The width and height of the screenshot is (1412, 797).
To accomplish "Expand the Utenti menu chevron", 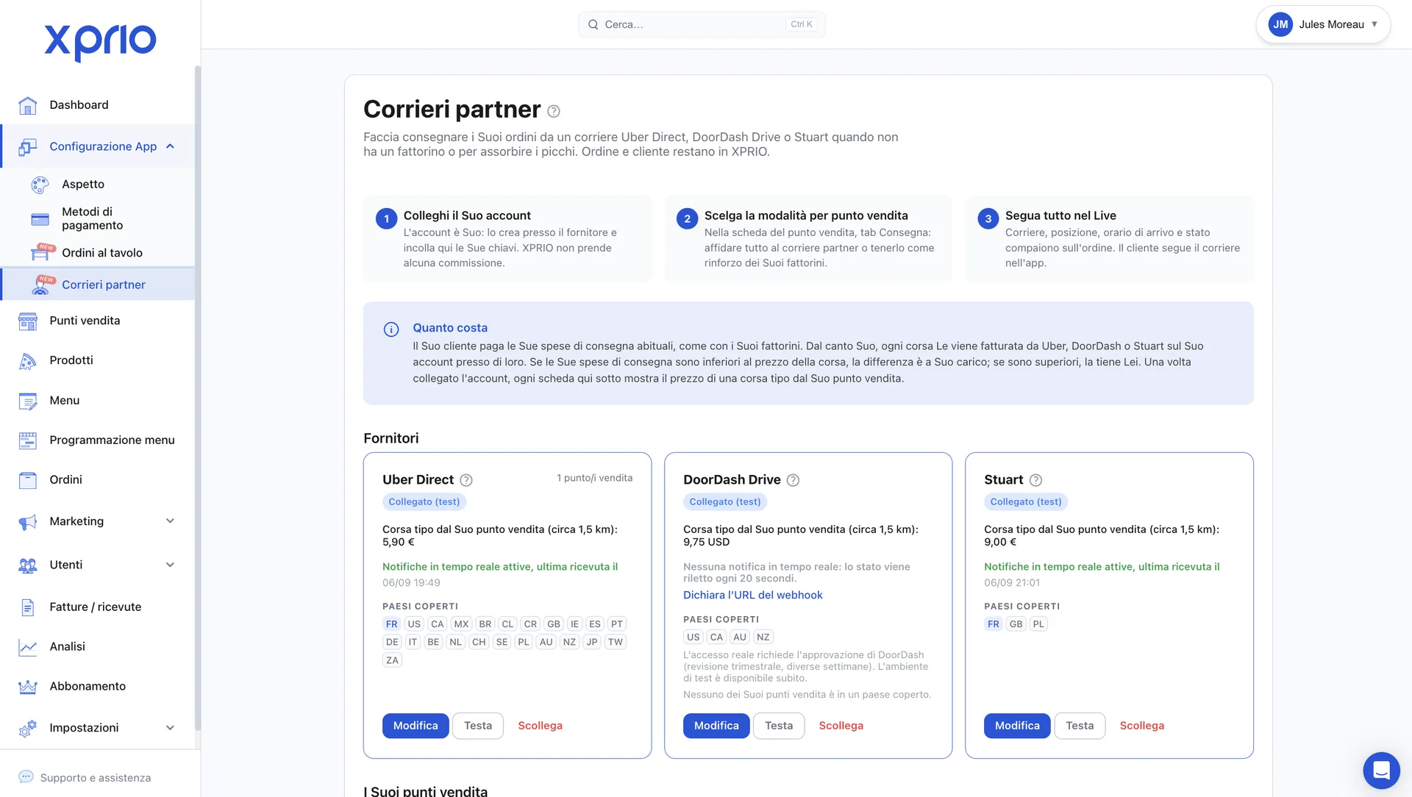I will 170,565.
